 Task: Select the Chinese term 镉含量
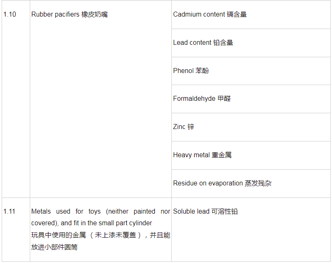[236, 15]
